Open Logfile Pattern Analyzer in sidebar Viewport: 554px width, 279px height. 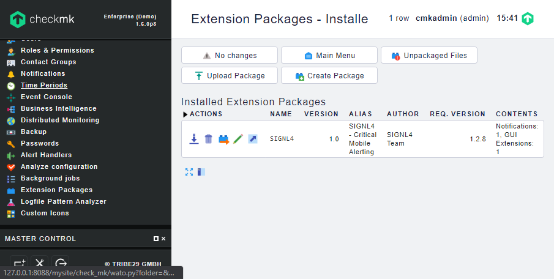point(63,202)
